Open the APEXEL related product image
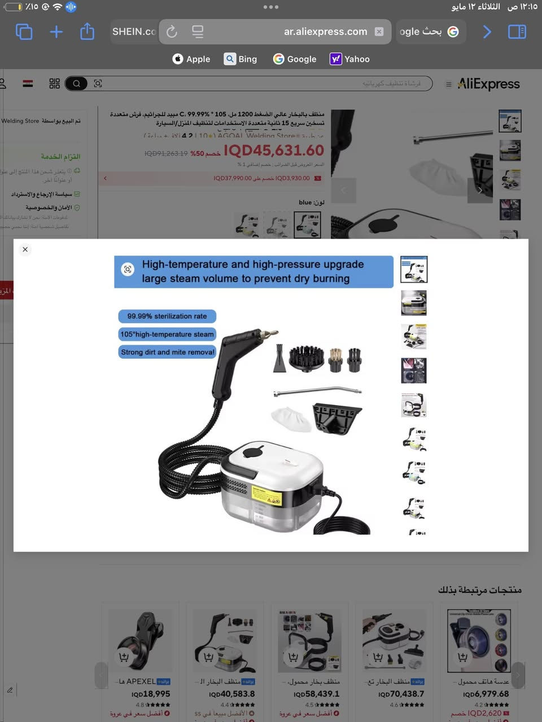 [x=139, y=640]
